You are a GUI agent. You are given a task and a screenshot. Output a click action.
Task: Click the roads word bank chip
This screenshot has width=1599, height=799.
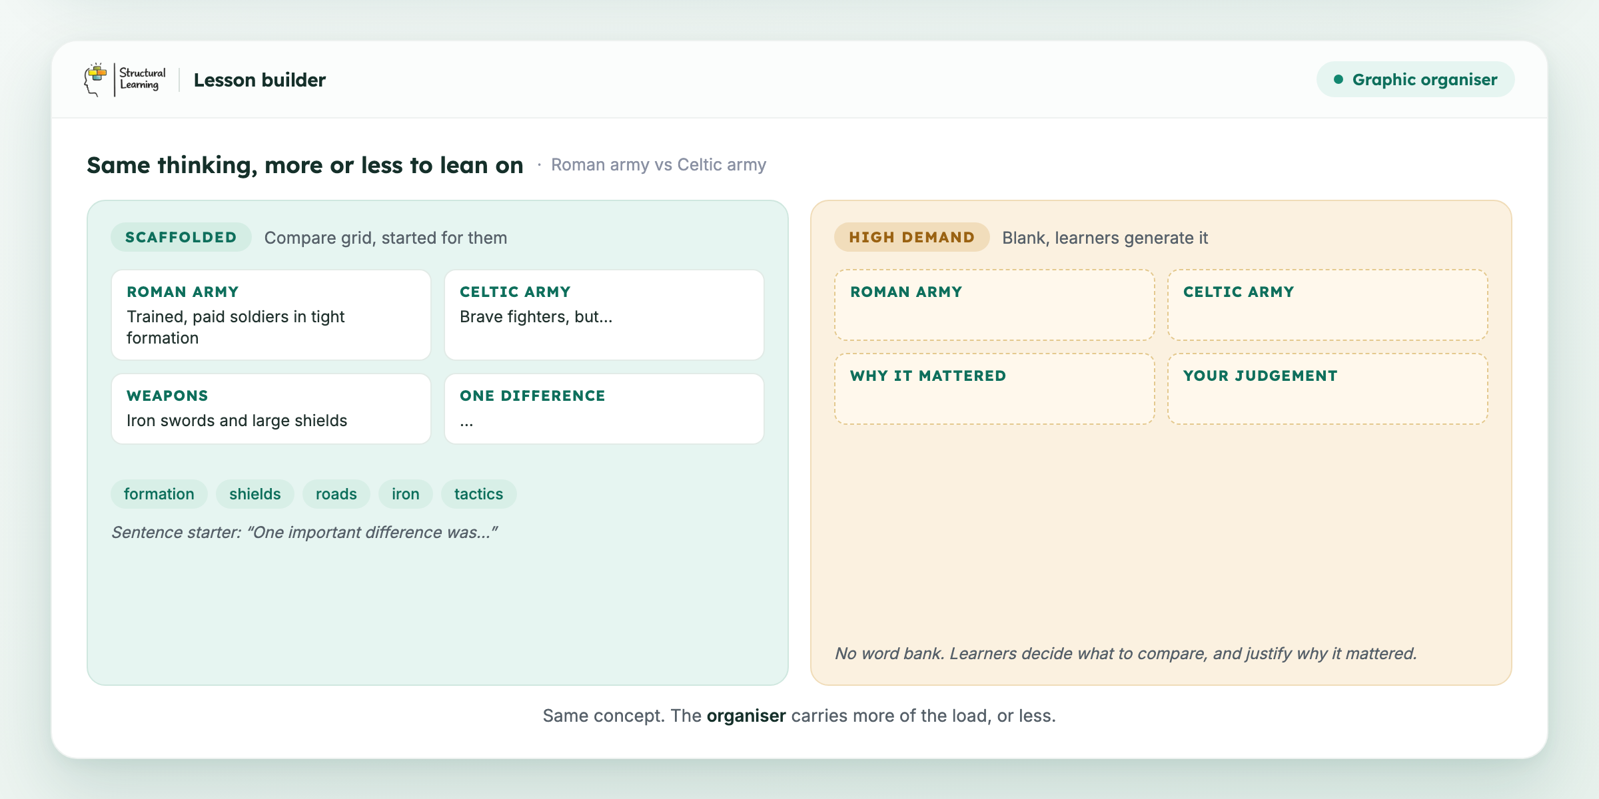[x=336, y=494]
